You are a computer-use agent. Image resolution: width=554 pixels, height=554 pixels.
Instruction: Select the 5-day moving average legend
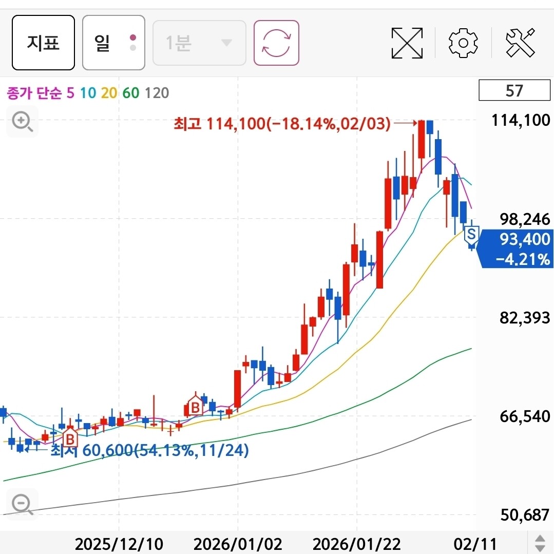(x=71, y=93)
